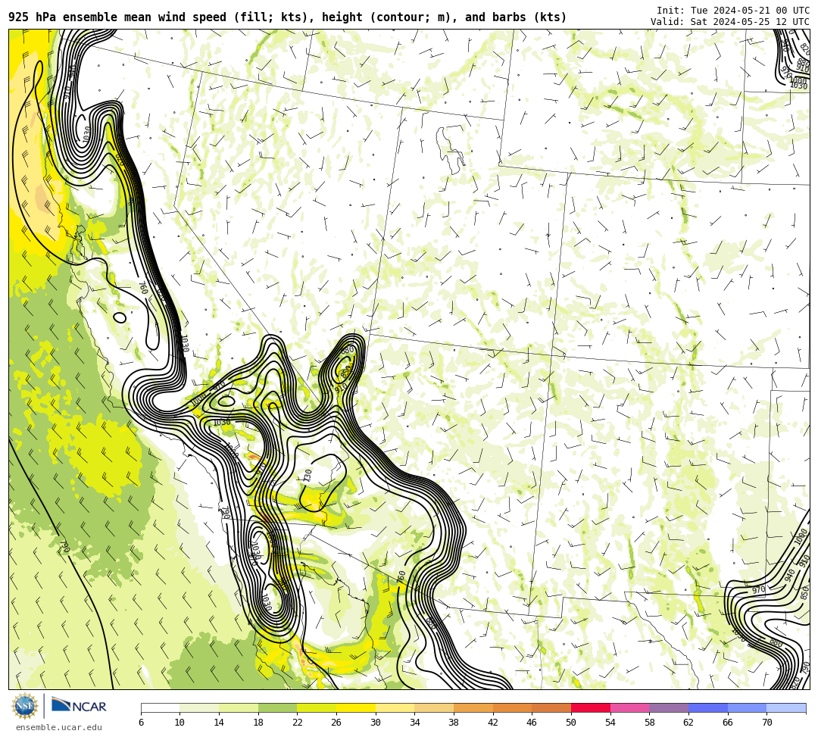Viewport: 818px width, 737px height.
Task: Pick the pale yellow 30–34 kts swatch
Action: (x=395, y=707)
